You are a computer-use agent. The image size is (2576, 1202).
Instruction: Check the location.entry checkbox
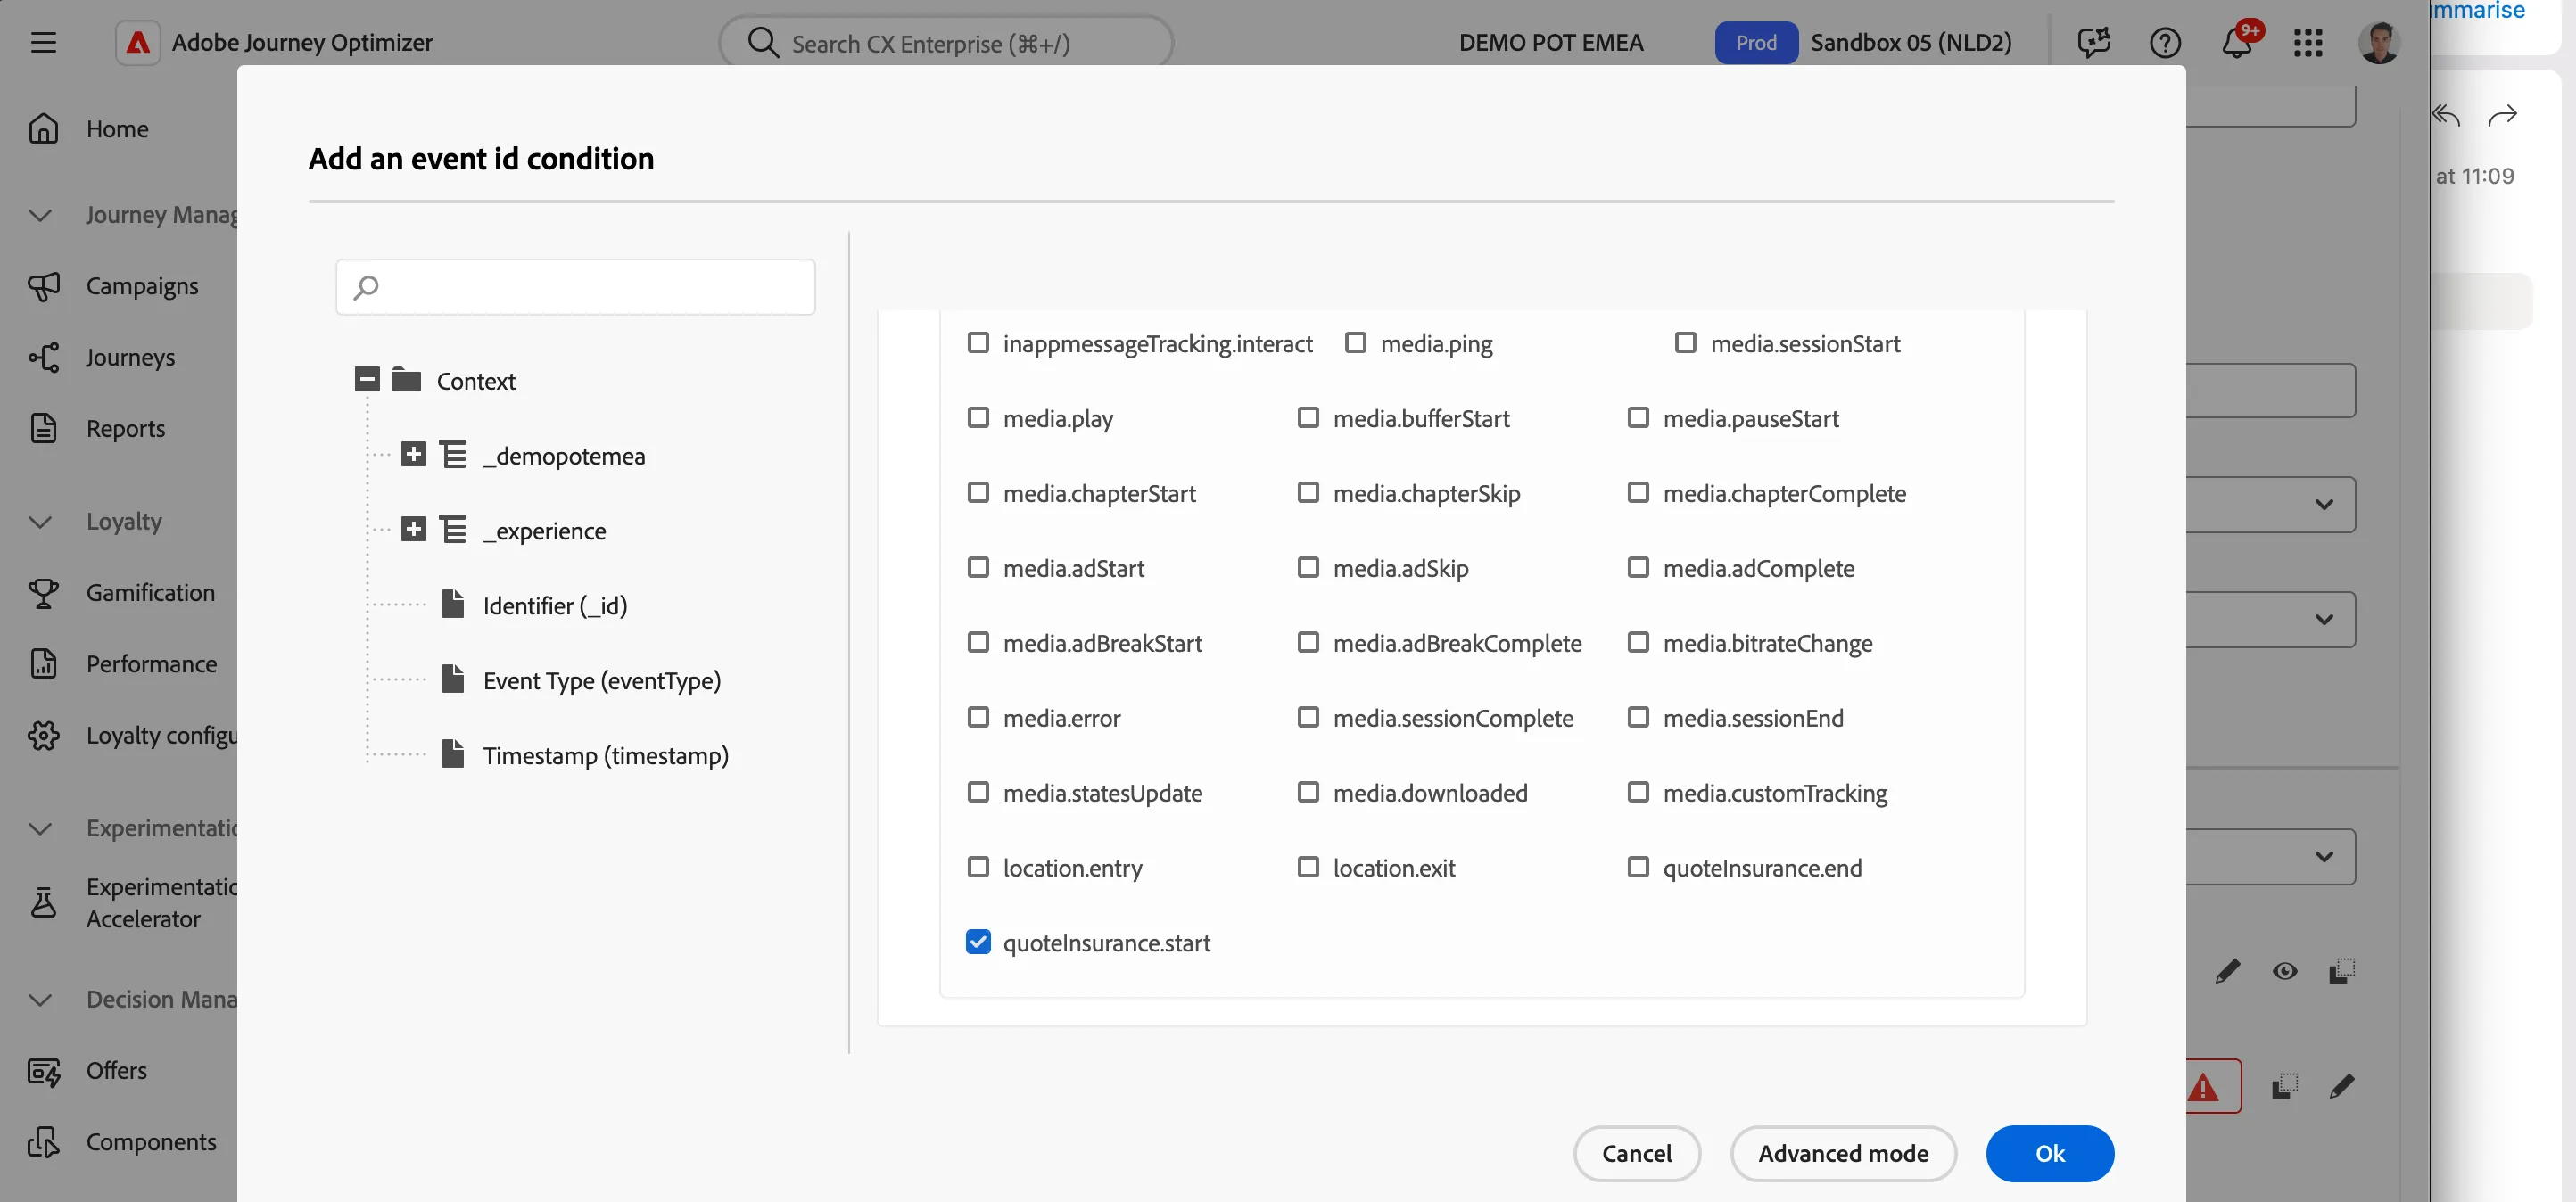[x=978, y=867]
